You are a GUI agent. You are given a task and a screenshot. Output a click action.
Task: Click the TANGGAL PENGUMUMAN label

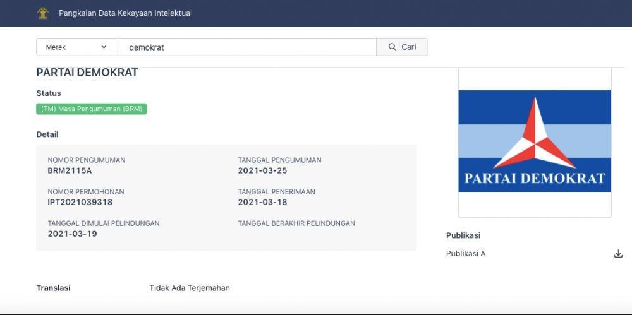280,160
